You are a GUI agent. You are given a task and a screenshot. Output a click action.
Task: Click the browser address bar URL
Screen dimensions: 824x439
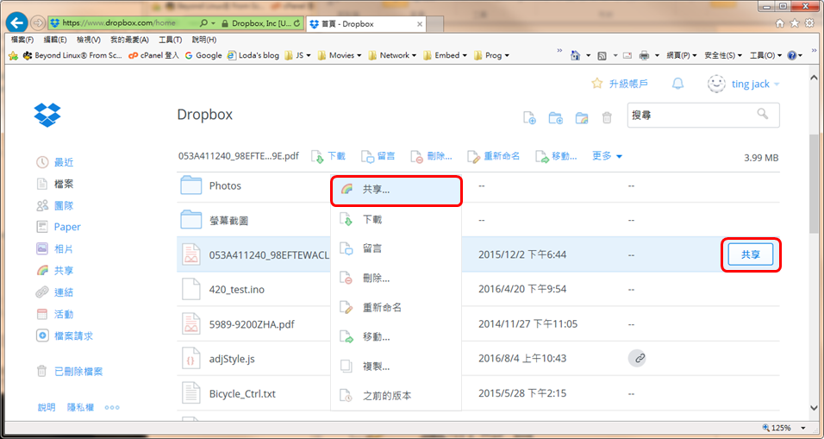tap(119, 23)
